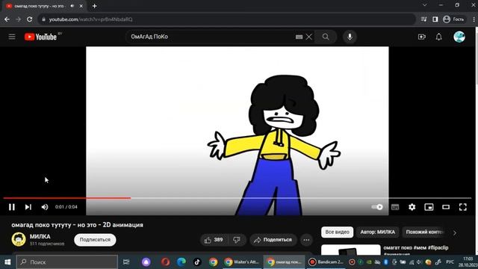The height and width of the screenshot is (269, 478).
Task: Switch to the Bandicam taskbar window
Action: pyautogui.click(x=326, y=262)
